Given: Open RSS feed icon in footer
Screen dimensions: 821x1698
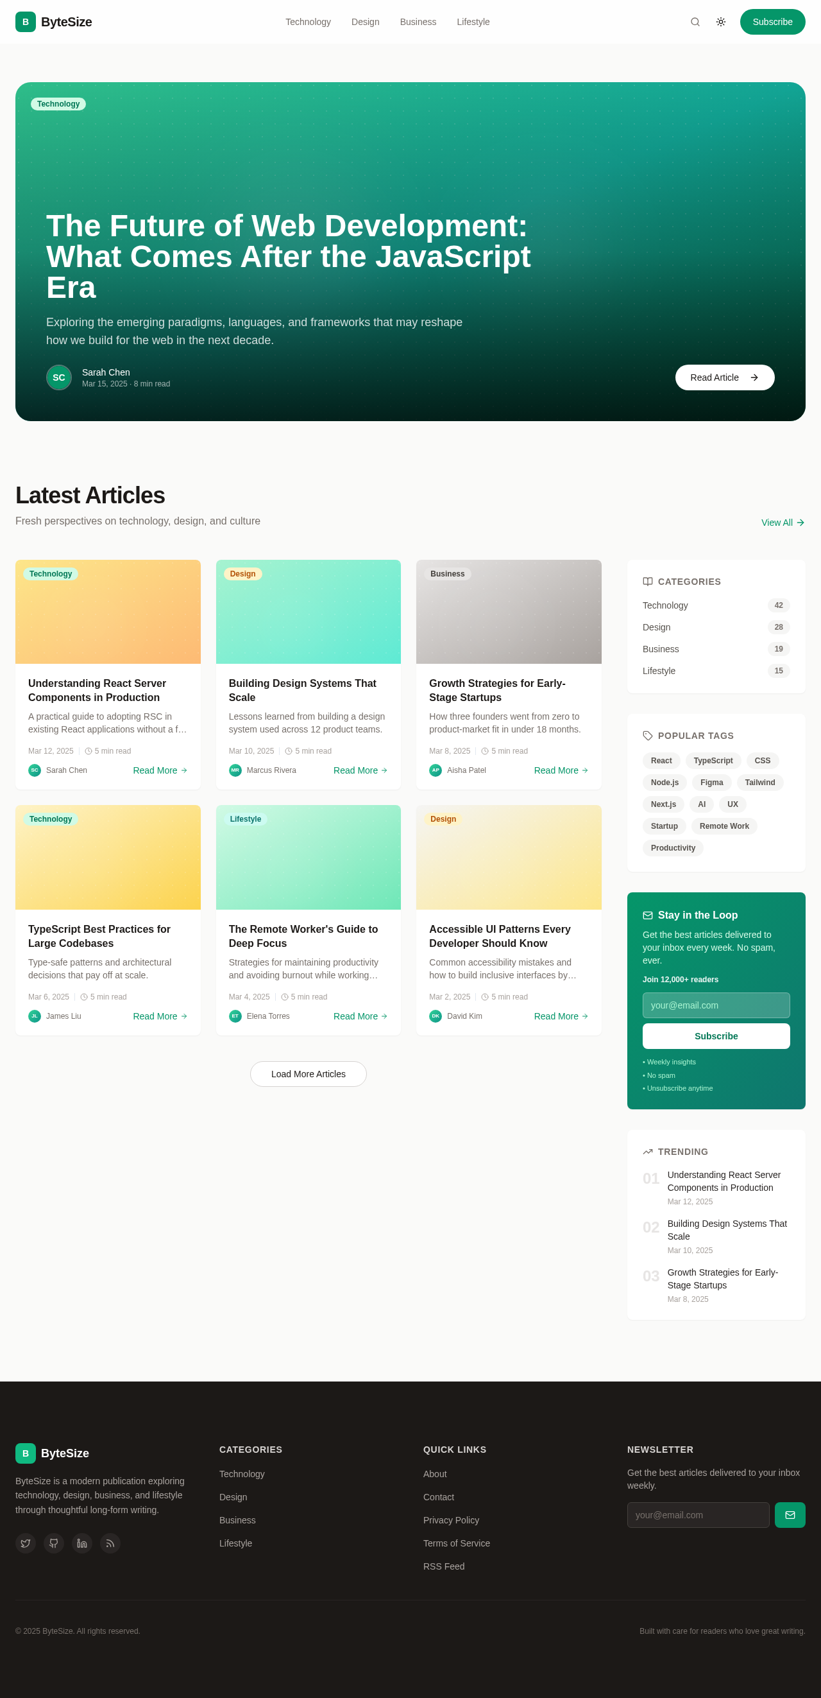Looking at the screenshot, I should pos(110,1543).
